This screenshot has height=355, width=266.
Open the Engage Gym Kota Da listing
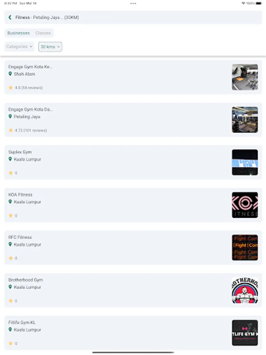pos(133,120)
